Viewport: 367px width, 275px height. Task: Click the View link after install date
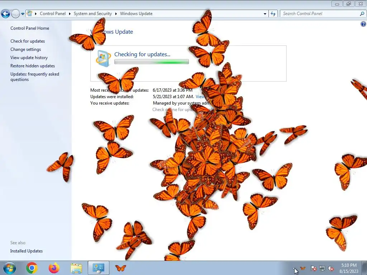point(200,97)
